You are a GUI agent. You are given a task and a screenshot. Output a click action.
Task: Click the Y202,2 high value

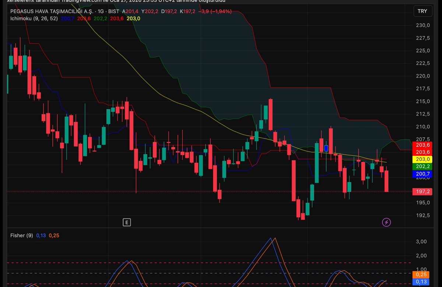[x=150, y=11]
